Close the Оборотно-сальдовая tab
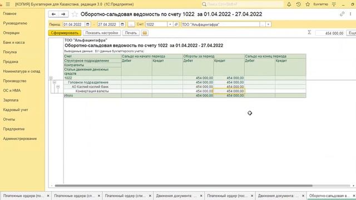The height and width of the screenshot is (200, 356). (354, 196)
